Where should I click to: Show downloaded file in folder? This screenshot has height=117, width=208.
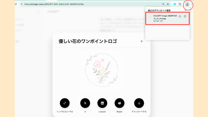coord(180,16)
